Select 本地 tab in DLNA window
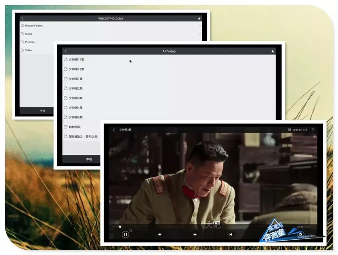338x255 pixels. [x=42, y=111]
